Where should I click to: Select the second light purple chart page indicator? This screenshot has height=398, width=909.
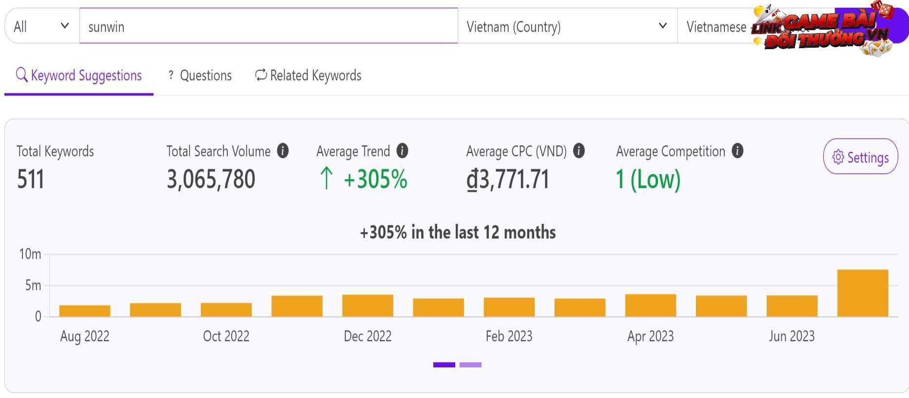point(470,364)
